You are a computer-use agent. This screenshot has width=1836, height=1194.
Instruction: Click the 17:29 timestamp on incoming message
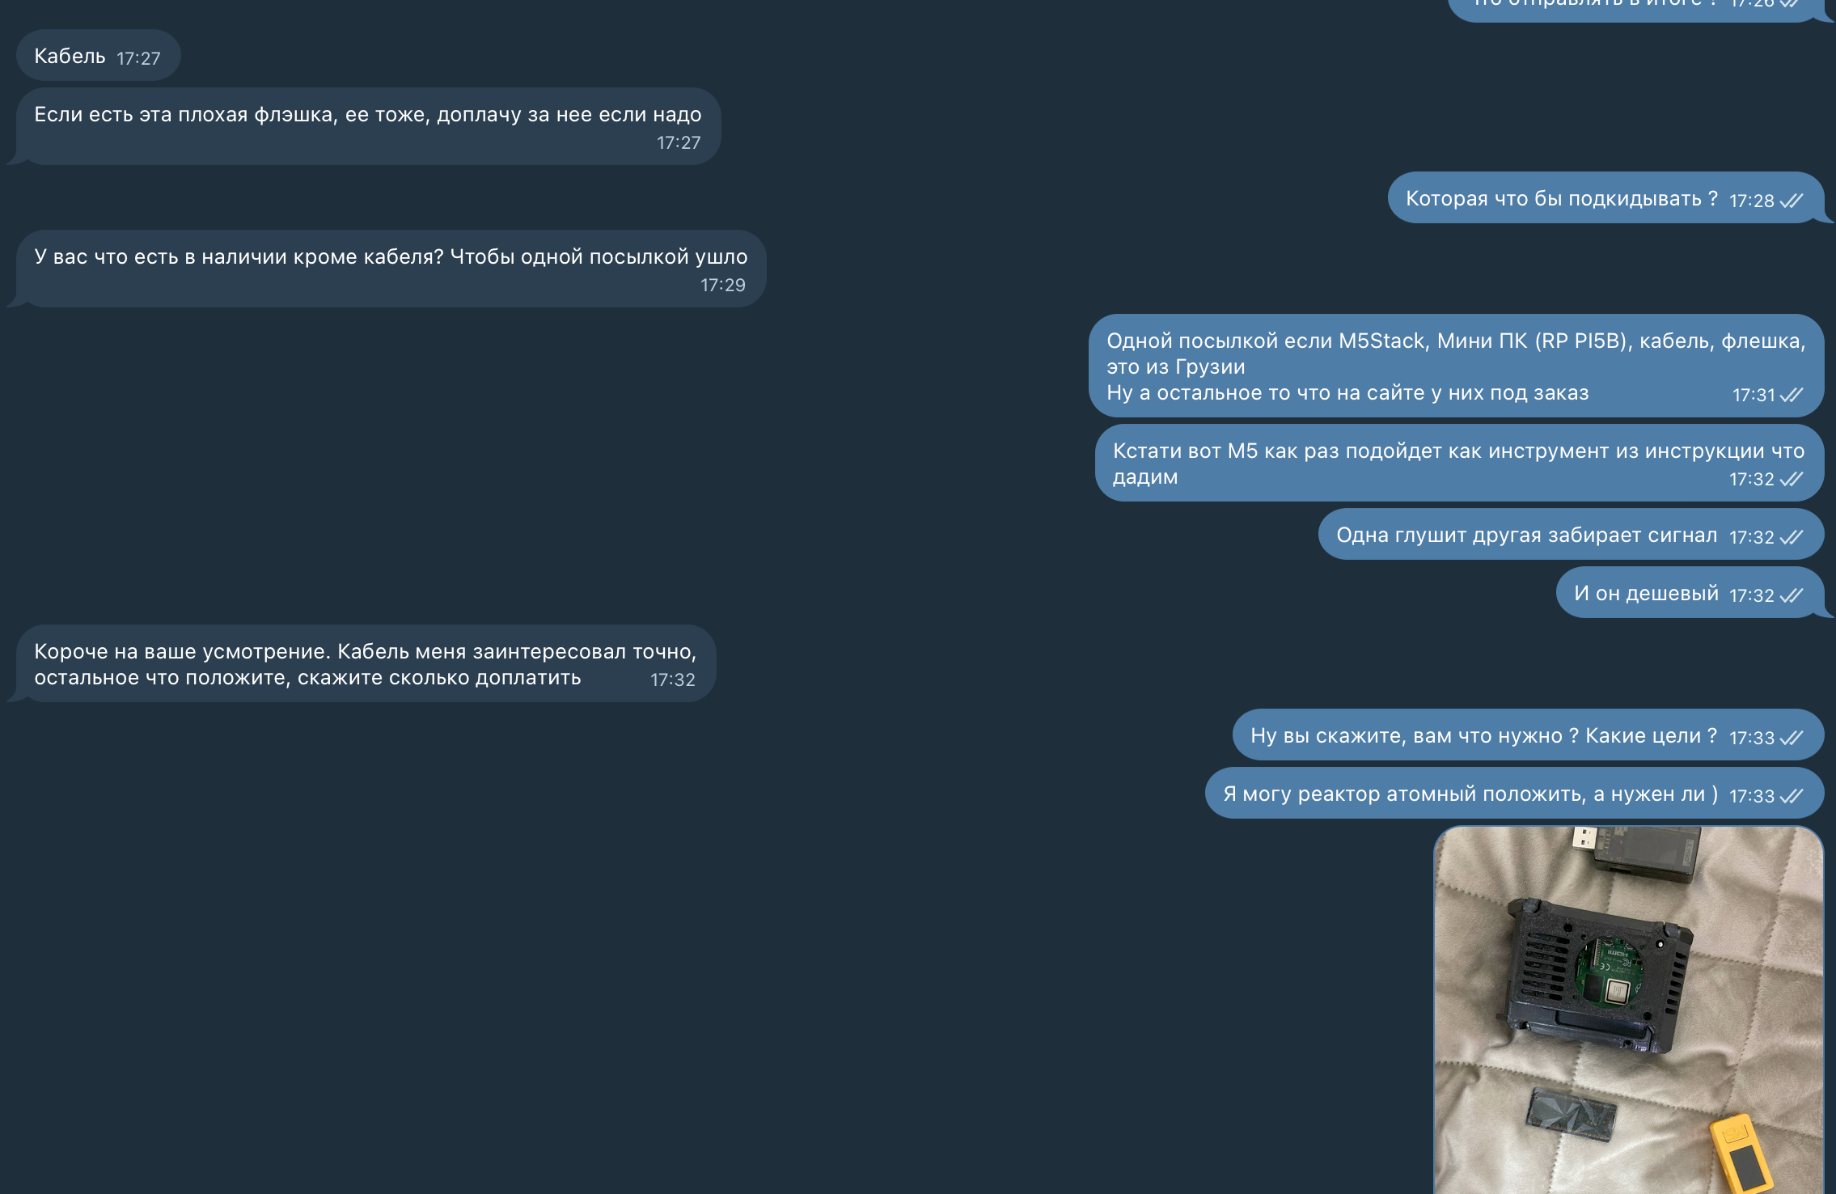pos(723,285)
